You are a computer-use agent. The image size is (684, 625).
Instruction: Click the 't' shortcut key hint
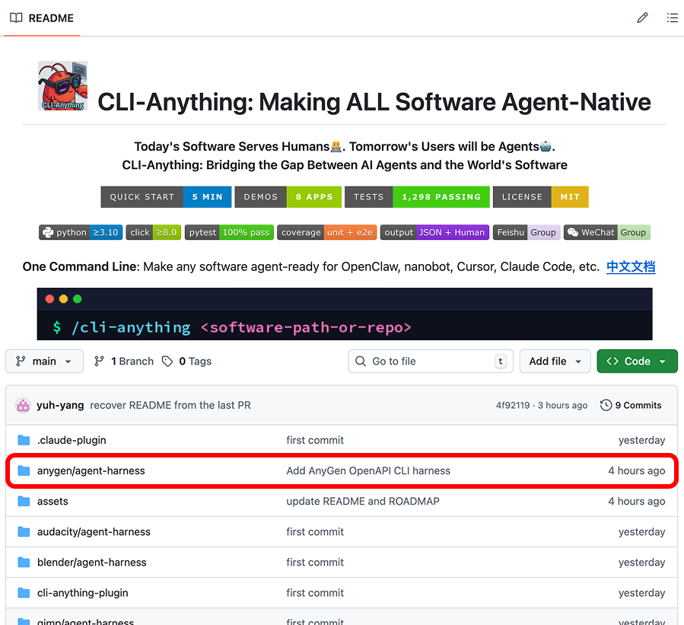point(501,362)
